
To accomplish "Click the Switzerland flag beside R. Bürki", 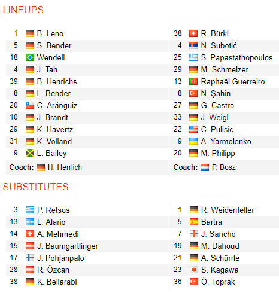I will tap(193, 33).
